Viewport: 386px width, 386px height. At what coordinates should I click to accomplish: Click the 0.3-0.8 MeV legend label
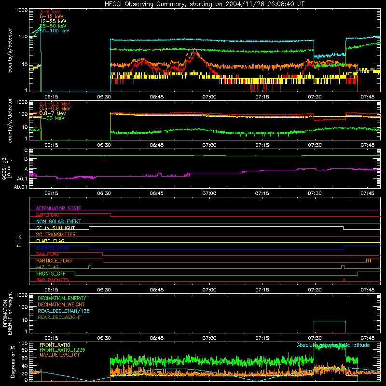(55, 109)
